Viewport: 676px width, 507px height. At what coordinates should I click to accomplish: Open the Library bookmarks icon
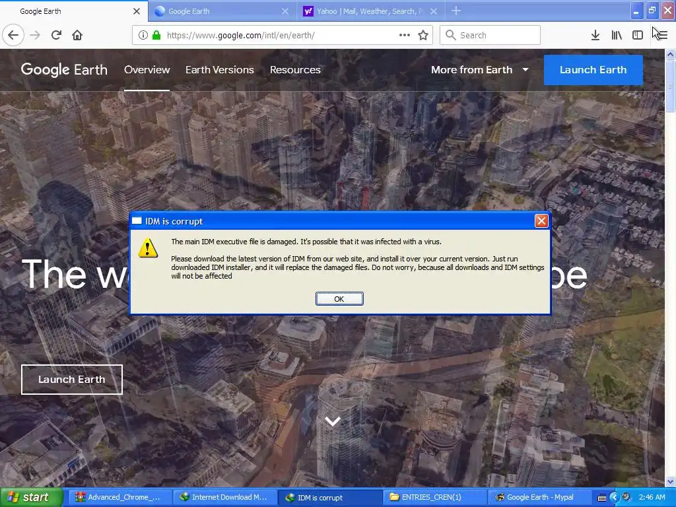(617, 35)
